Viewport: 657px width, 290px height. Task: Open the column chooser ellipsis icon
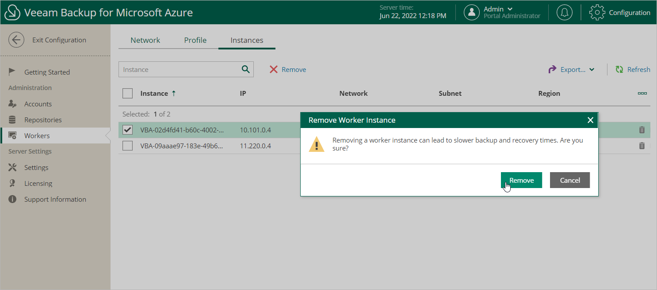(x=642, y=93)
